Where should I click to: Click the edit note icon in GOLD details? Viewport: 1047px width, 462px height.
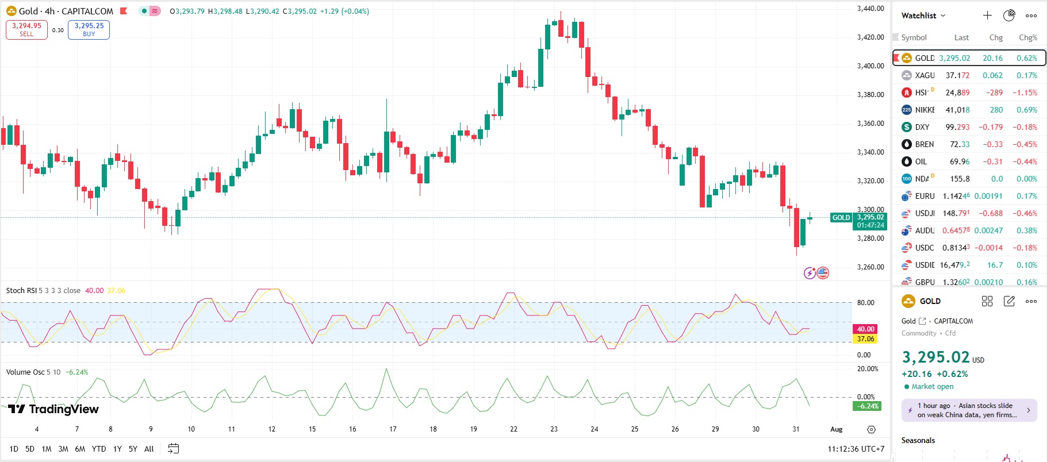click(x=1009, y=301)
